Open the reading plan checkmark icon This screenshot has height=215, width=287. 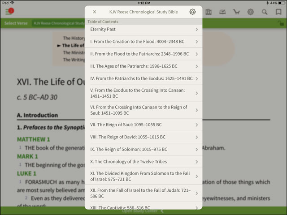pyautogui.click(x=222, y=12)
